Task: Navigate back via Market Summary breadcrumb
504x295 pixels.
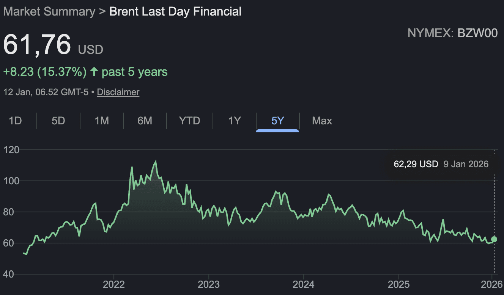Action: click(49, 11)
